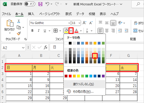Open Customize Quick Access Toolbar dropdown
Image resolution: width=144 pixels, height=103 pixels.
pyautogui.click(x=66, y=4)
